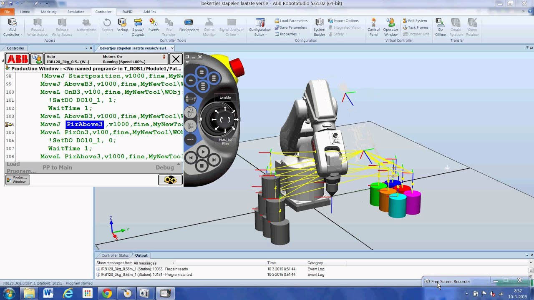The height and width of the screenshot is (300, 534).
Task: Switch to the Controller Status tab
Action: click(x=115, y=255)
